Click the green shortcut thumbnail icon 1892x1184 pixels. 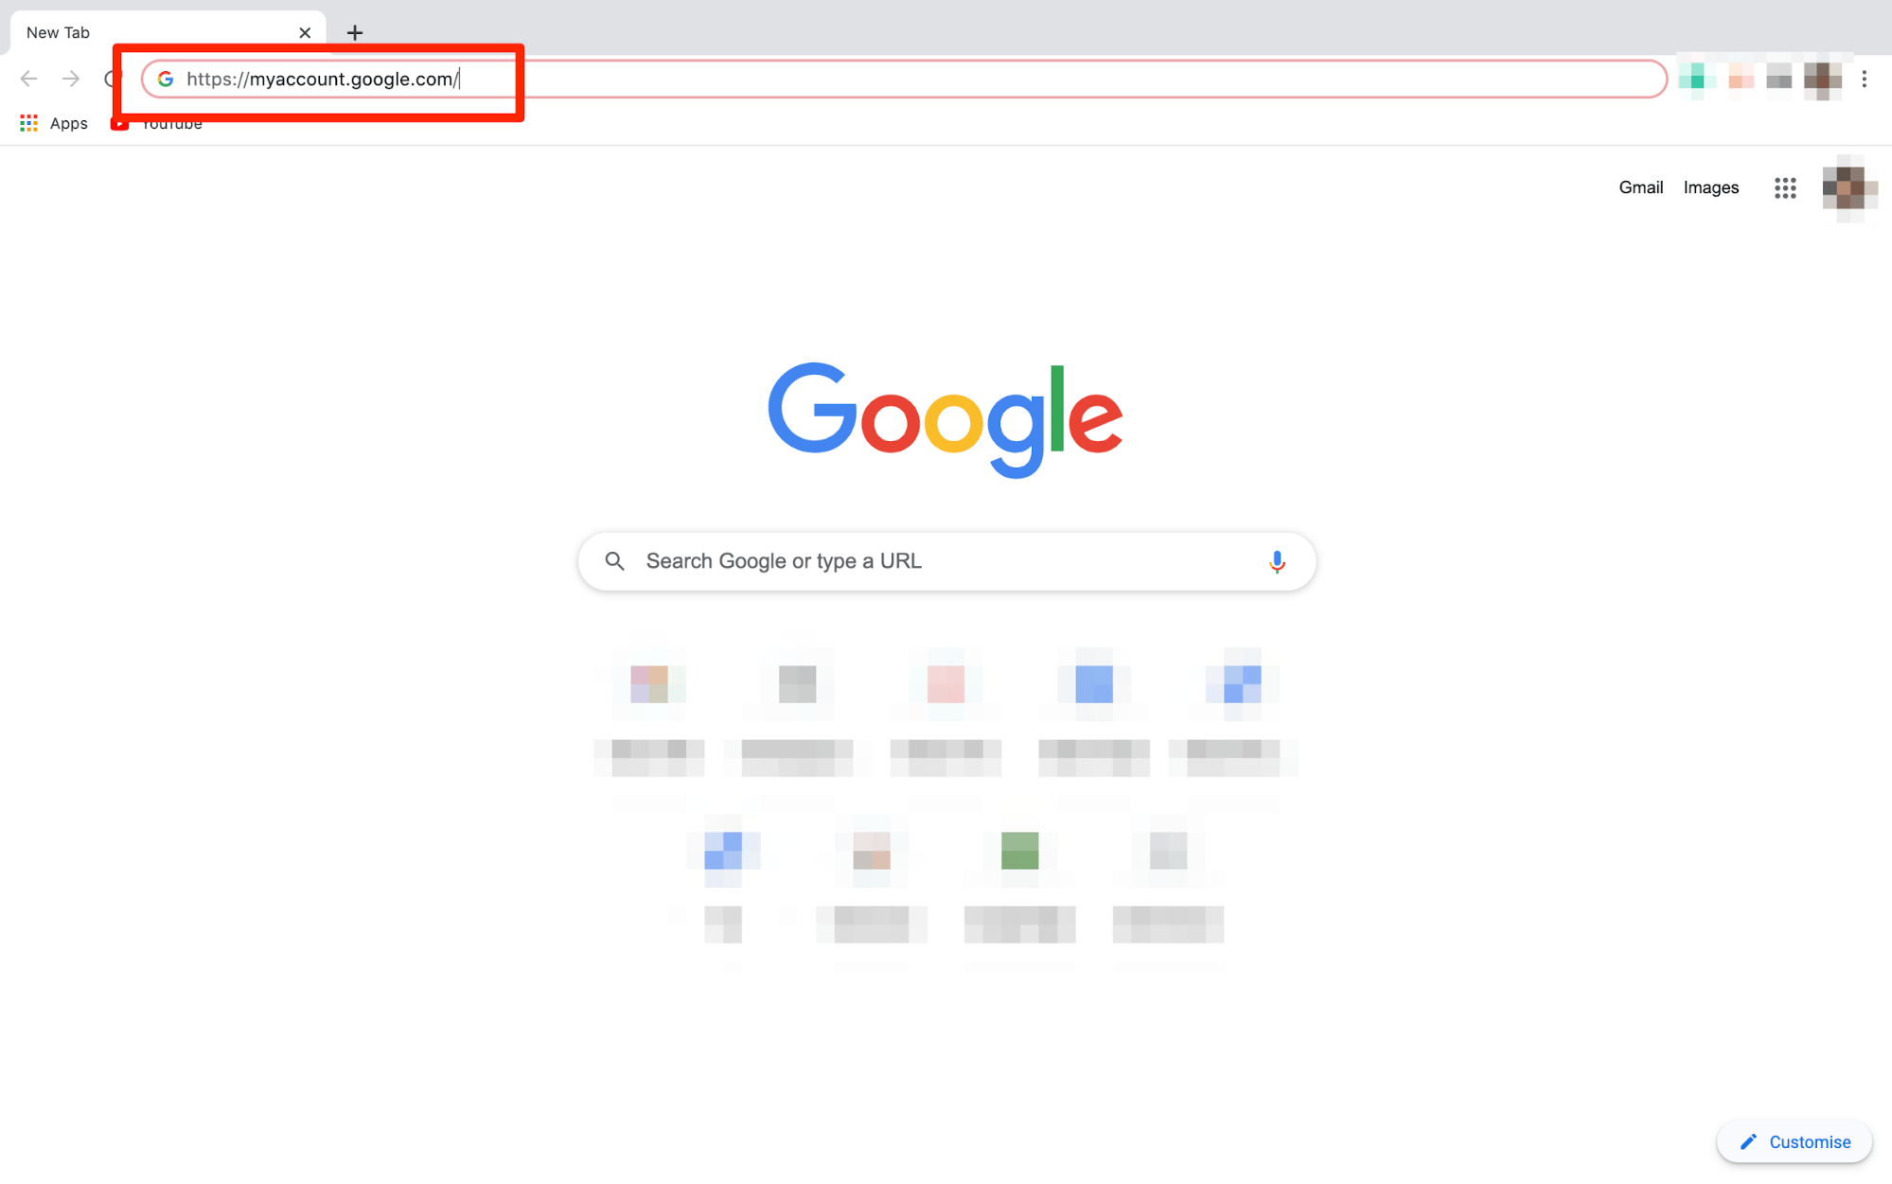coord(1019,851)
